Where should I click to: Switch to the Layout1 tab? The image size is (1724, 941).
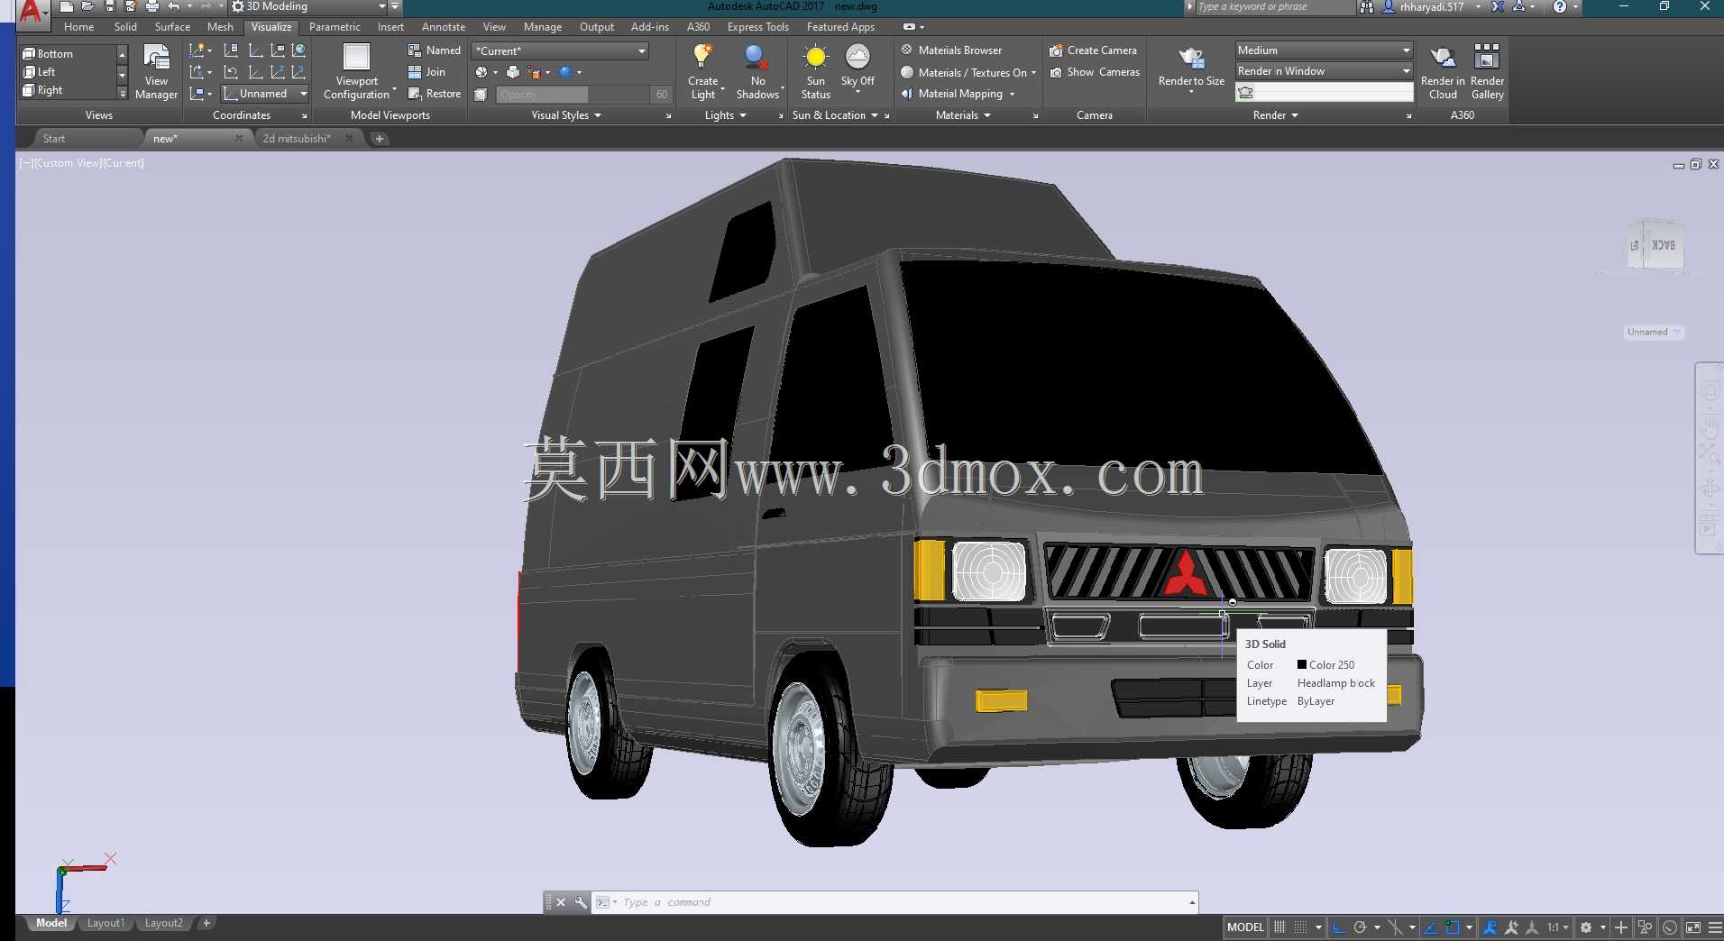coord(105,923)
